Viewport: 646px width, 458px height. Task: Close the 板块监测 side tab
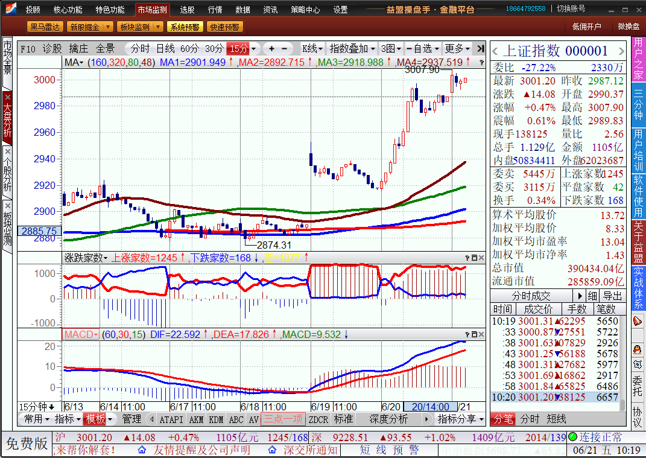(x=7, y=206)
